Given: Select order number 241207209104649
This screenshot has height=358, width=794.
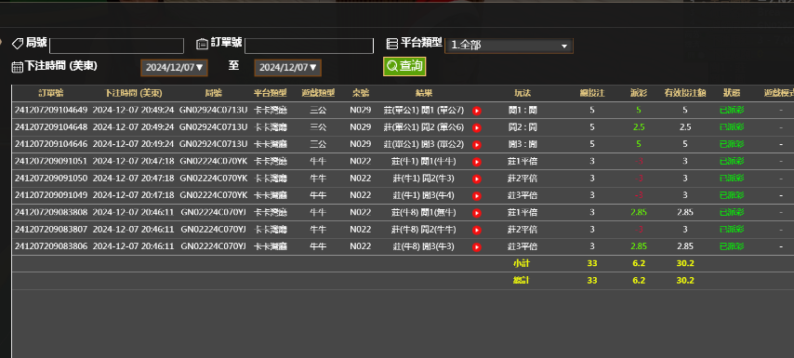Looking at the screenshot, I should pyautogui.click(x=51, y=110).
